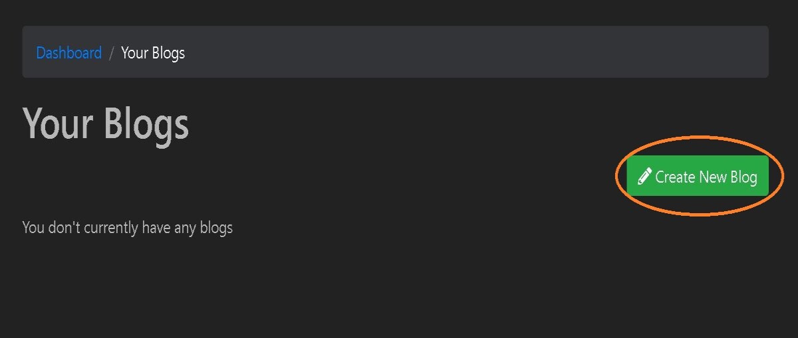Open the Dashboard breadcrumb link

[69, 52]
